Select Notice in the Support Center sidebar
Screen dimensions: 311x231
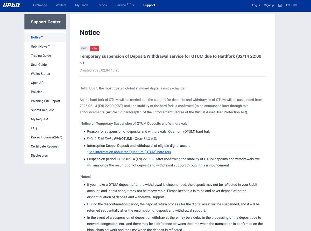[45, 37]
